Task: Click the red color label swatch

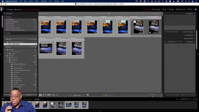Action: [104, 95]
